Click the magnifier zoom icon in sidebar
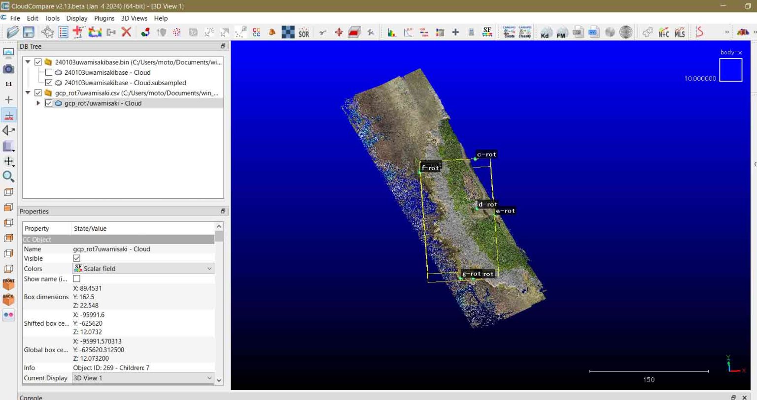The width and height of the screenshot is (757, 400). (8, 177)
